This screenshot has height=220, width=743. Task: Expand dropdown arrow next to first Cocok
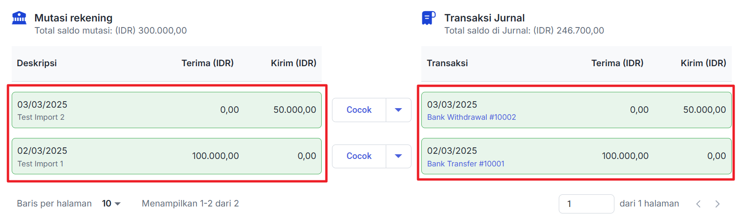coord(398,110)
